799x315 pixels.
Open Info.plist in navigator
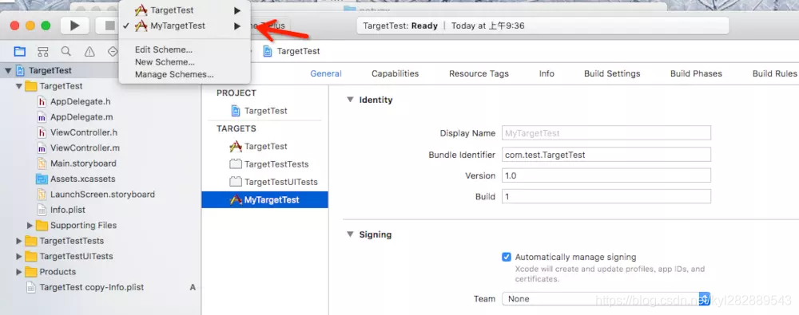(x=68, y=210)
